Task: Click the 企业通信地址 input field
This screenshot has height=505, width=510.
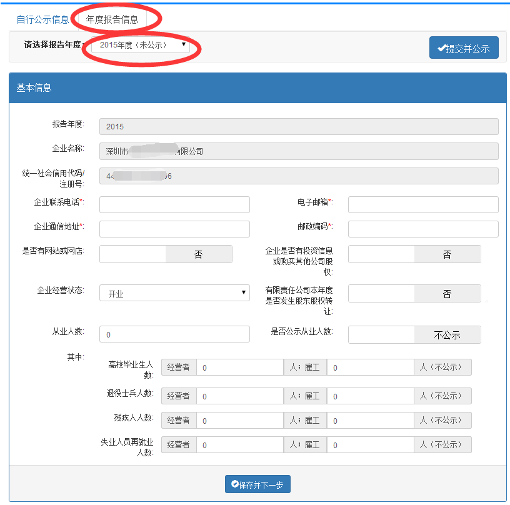Action: [174, 229]
